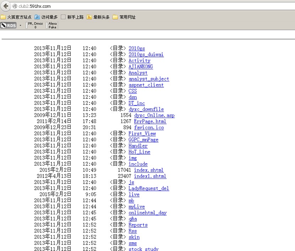Click the browser back arrow button

coord(6,6)
